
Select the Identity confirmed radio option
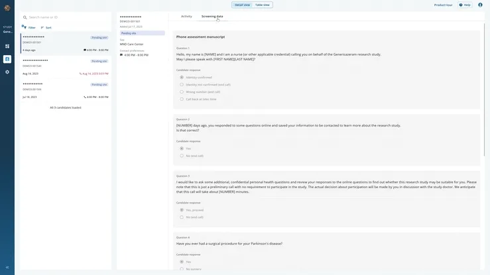182,78
